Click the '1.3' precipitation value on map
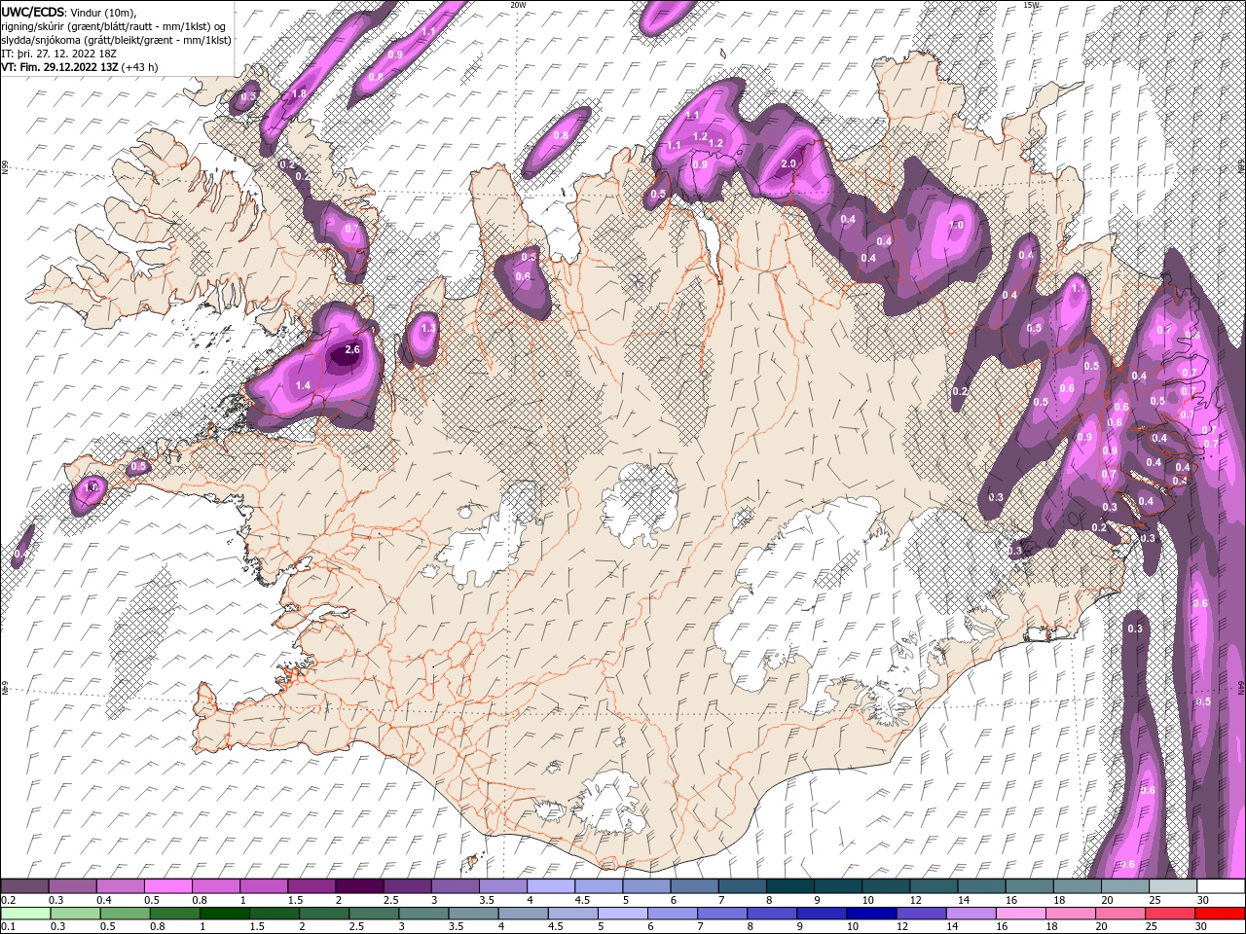1246x934 pixels. pyautogui.click(x=429, y=329)
